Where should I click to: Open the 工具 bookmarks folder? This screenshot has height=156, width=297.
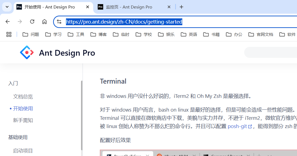point(76,34)
